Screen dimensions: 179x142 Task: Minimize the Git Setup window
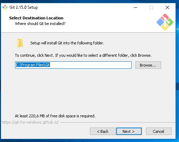tap(135, 7)
